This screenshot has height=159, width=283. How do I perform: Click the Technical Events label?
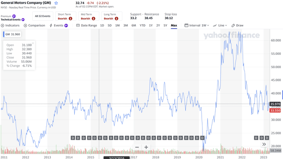click(11, 19)
